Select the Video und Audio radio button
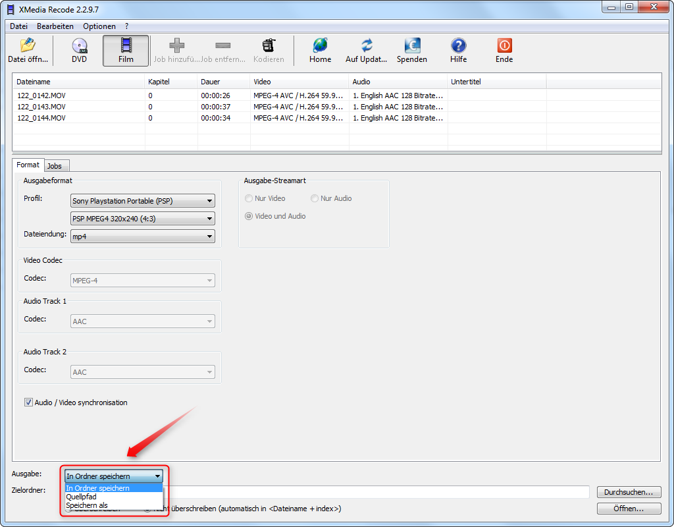 coord(249,216)
